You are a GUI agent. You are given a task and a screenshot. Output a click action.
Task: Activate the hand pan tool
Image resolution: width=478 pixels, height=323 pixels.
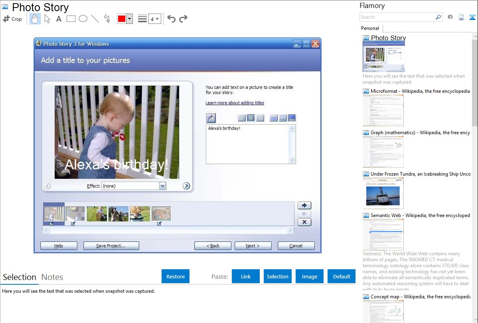(35, 19)
